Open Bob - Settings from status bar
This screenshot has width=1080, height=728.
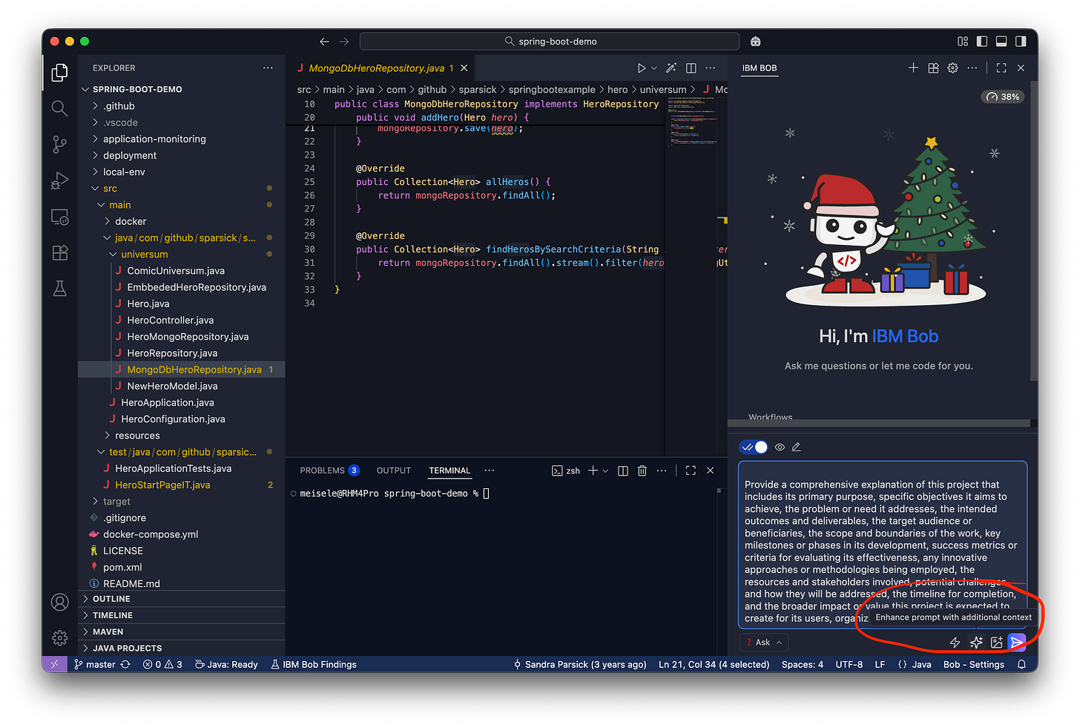pyautogui.click(x=973, y=664)
